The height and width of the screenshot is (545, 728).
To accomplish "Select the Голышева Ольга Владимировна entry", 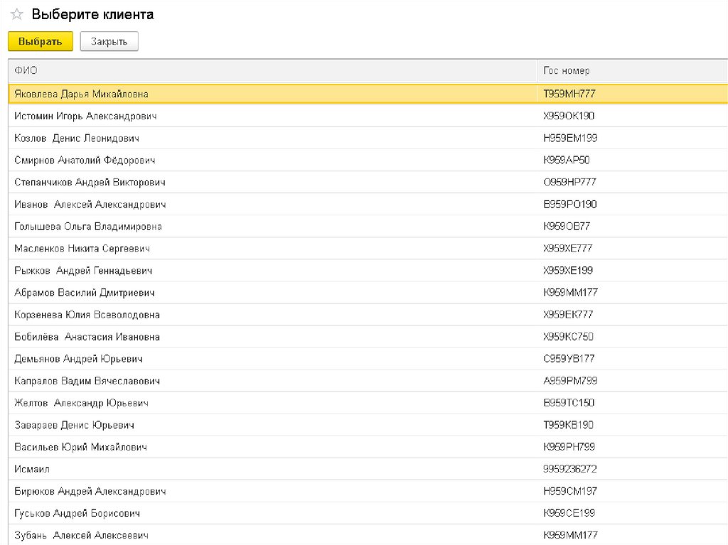I will tap(88, 227).
